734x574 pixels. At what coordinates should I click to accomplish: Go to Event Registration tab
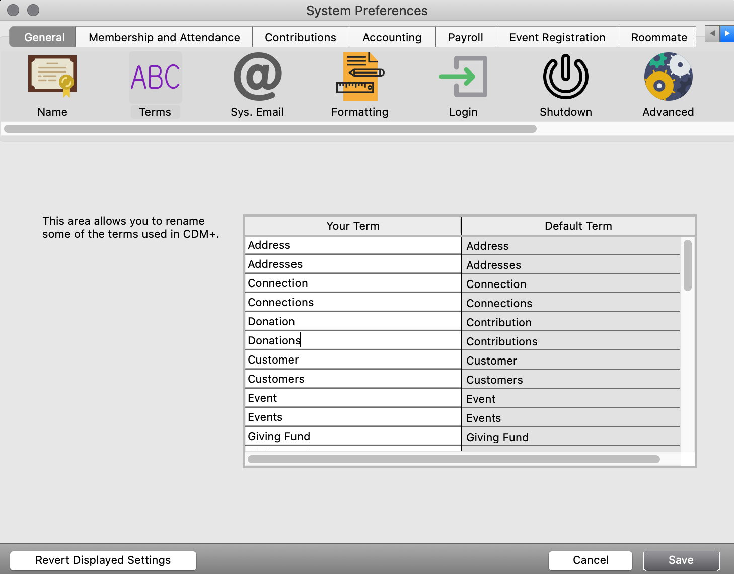[557, 37]
